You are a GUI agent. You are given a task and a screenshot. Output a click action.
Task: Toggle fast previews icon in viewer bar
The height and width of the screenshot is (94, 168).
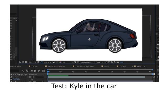pyautogui.click(x=75, y=62)
